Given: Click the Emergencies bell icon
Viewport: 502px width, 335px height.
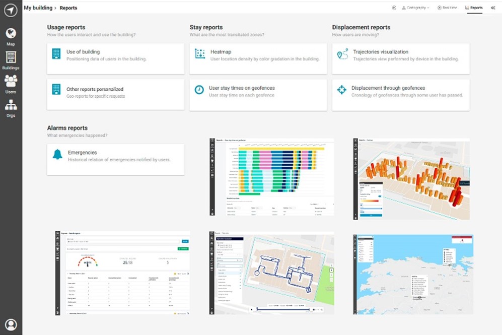Looking at the screenshot, I should (57, 155).
